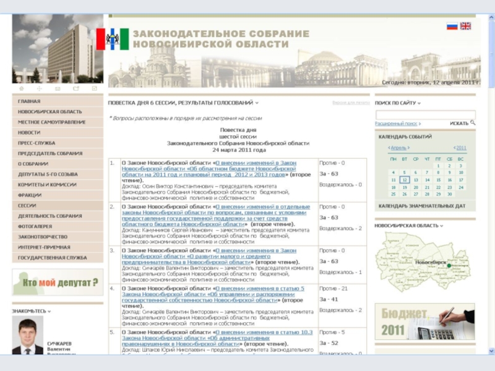The width and height of the screenshot is (495, 371).
Task: Select date 24 in the event calendar
Action: [461, 187]
